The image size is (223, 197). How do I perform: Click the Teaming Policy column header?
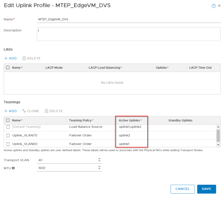click(x=81, y=120)
